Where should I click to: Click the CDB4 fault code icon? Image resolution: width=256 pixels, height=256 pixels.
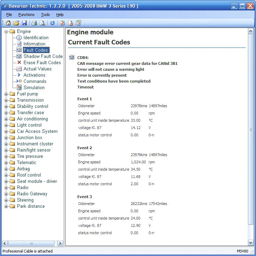click(71, 57)
